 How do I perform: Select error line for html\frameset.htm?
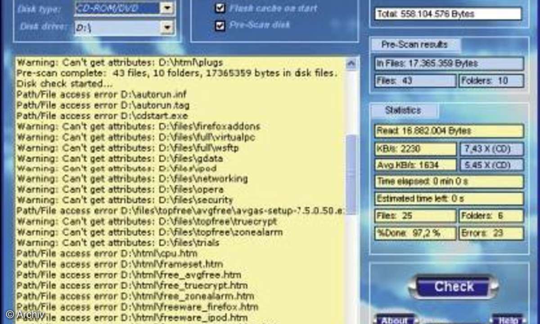pyautogui.click(x=120, y=264)
